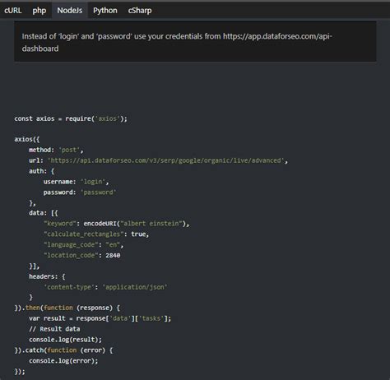Click the "password: 'password'" line
Viewport: 390px width, 380px height.
(80, 192)
